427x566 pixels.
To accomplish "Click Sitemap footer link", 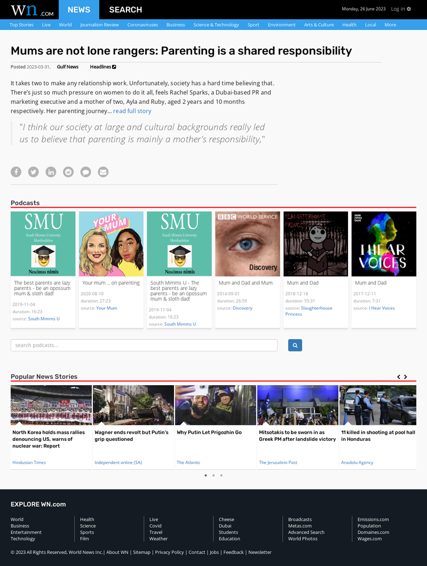I will coord(142,552).
